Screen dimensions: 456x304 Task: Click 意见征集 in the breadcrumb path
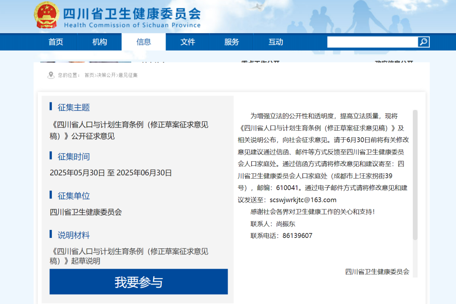[128, 75]
